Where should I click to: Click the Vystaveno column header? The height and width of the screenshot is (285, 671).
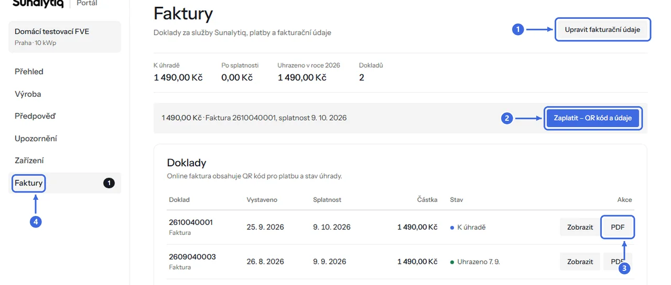(262, 200)
